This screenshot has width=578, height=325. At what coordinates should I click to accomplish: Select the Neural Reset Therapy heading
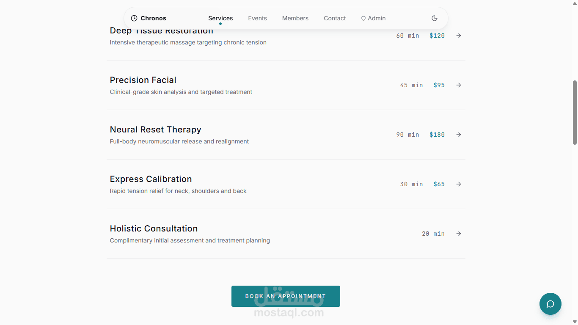coord(155,129)
